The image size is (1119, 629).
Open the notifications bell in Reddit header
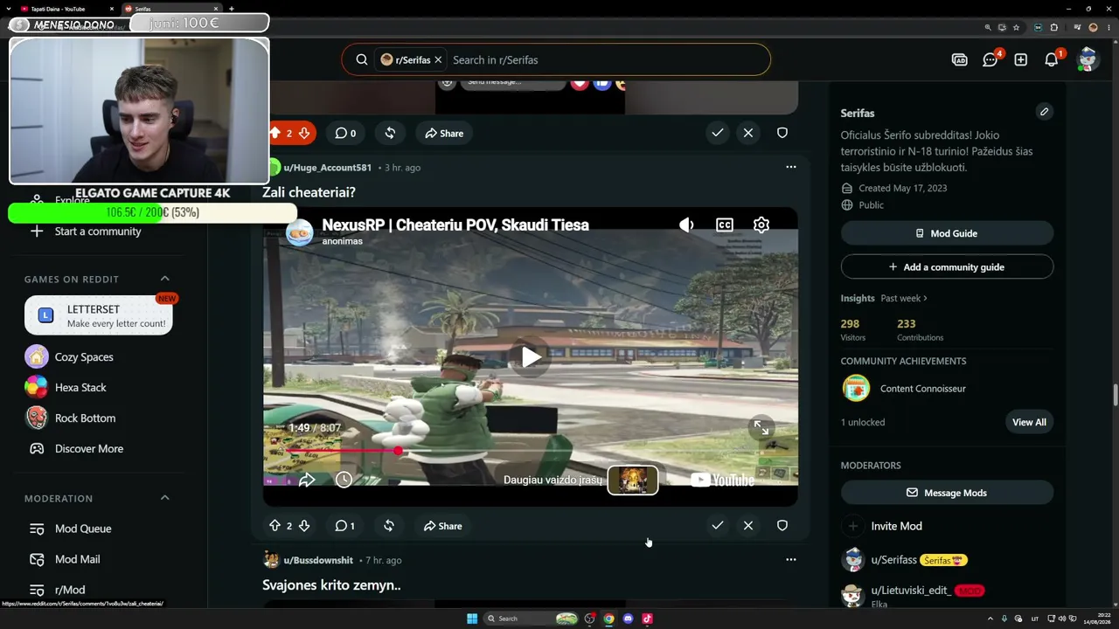pos(1052,59)
